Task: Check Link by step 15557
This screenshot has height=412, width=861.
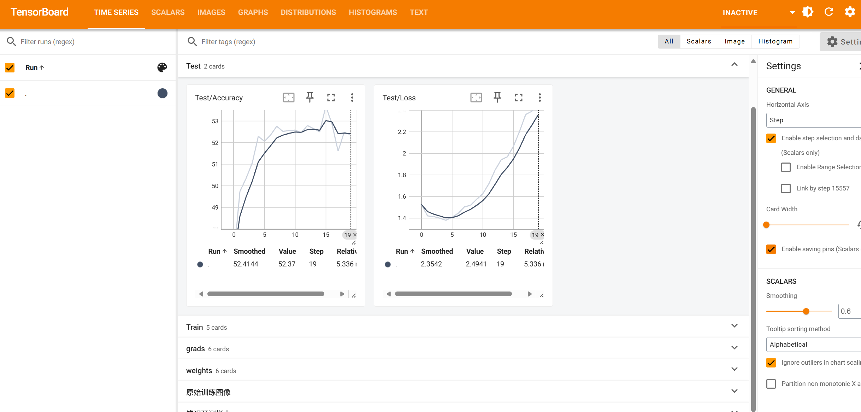Action: pyautogui.click(x=786, y=188)
